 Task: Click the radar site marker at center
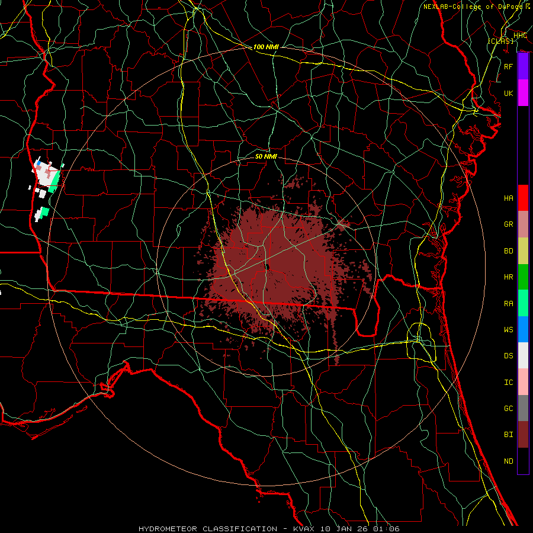coord(267,267)
